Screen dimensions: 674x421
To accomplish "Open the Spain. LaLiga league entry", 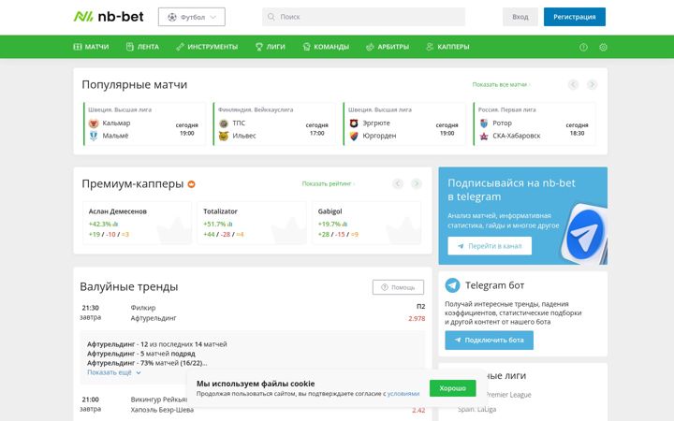I will pyautogui.click(x=476, y=410).
